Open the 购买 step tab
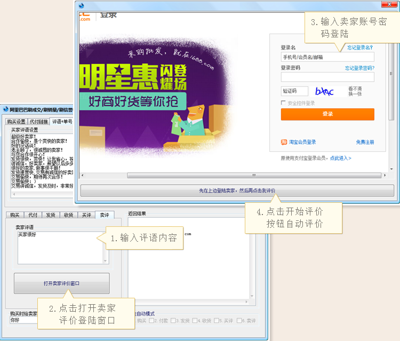The height and width of the screenshot is (341, 400). [x=15, y=215]
